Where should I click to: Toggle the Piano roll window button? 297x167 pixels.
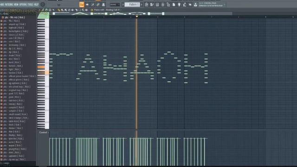click(x=152, y=5)
